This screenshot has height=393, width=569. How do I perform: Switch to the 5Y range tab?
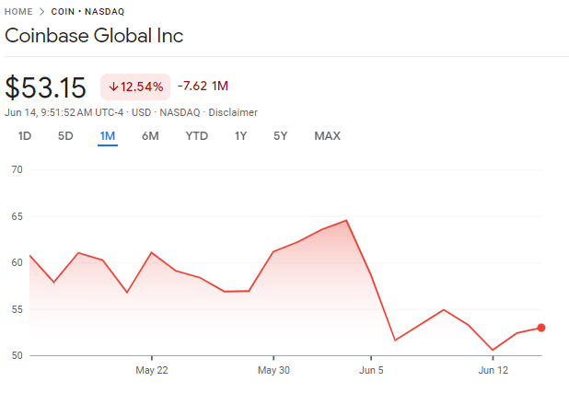(x=281, y=136)
